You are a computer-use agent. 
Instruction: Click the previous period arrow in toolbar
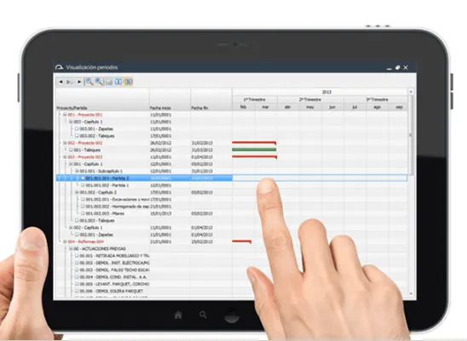point(61,82)
